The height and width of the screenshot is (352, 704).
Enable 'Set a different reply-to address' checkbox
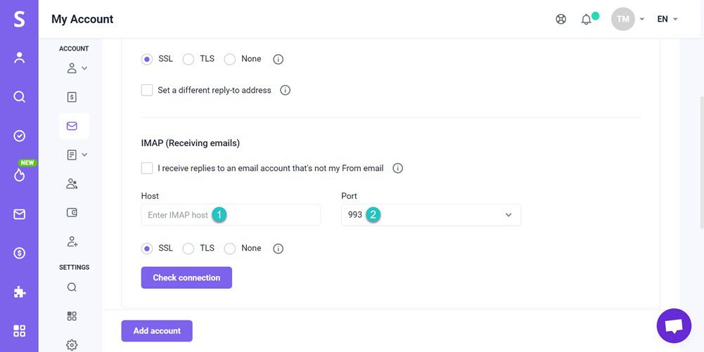[147, 90]
